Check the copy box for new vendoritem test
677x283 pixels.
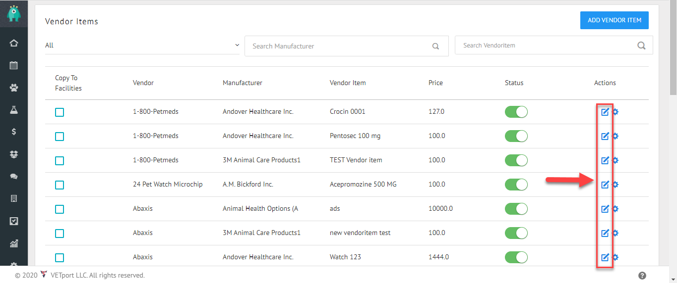(60, 234)
